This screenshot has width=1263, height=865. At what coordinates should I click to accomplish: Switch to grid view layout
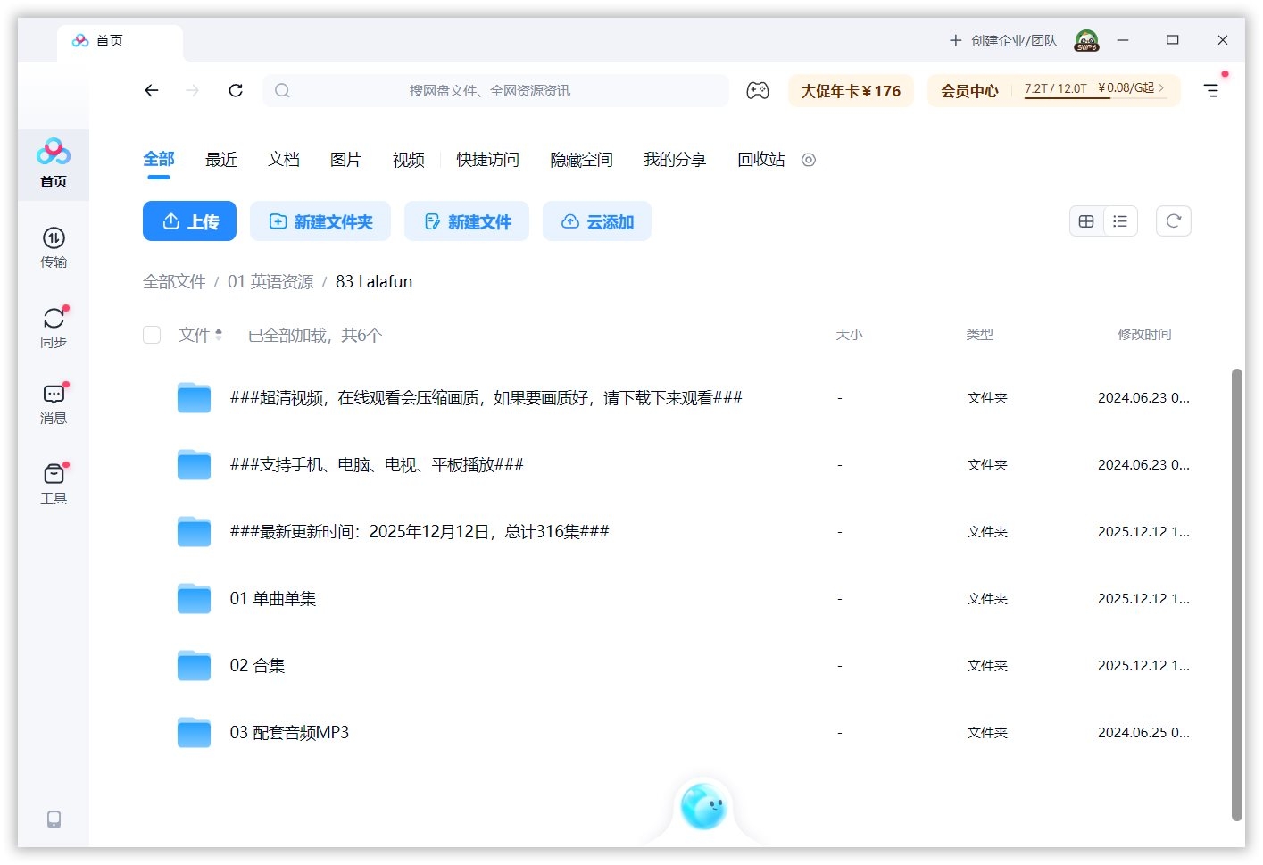(x=1086, y=220)
